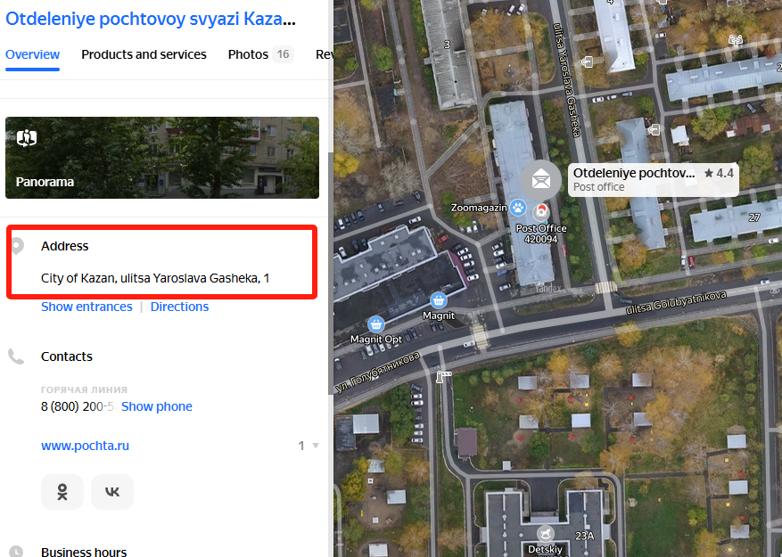Viewport: 782px width, 557px height.
Task: Click the barrier gate icon near Golubyatnikova street
Action: tap(442, 376)
